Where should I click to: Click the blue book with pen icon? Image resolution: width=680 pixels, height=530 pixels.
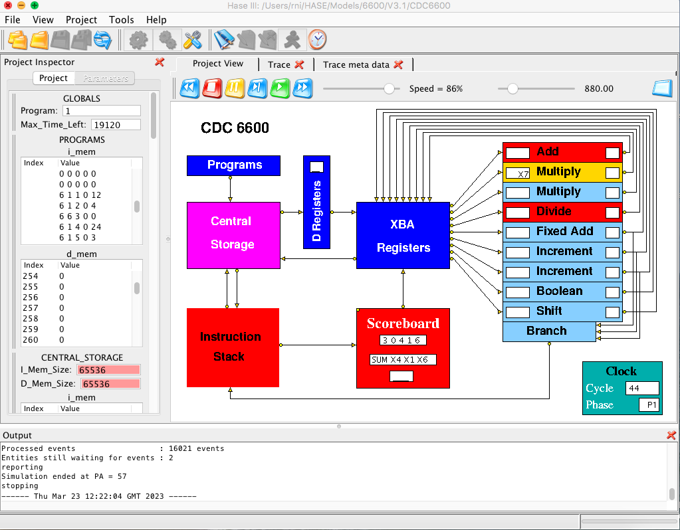coord(224,40)
